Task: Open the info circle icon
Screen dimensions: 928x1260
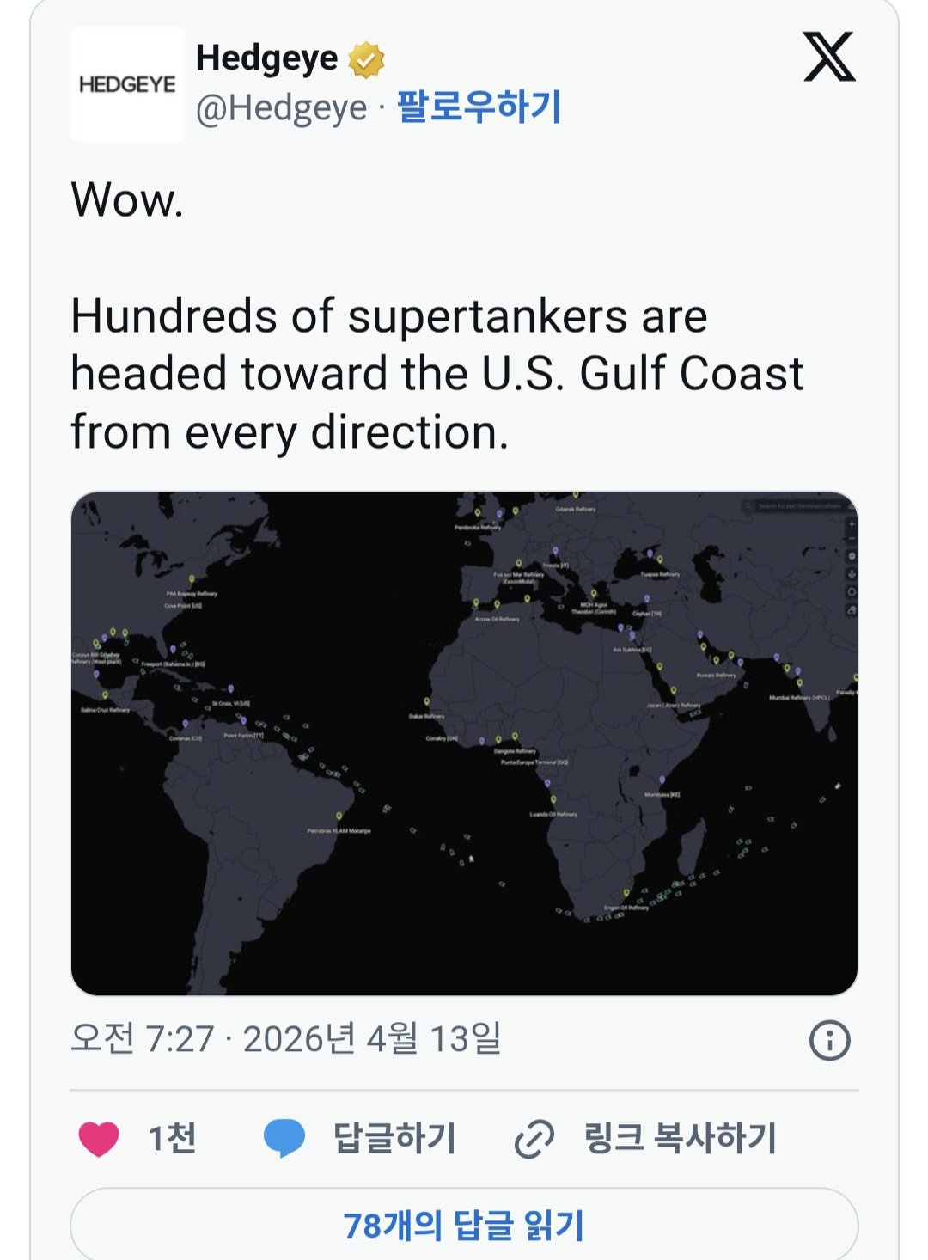Action: (829, 1040)
